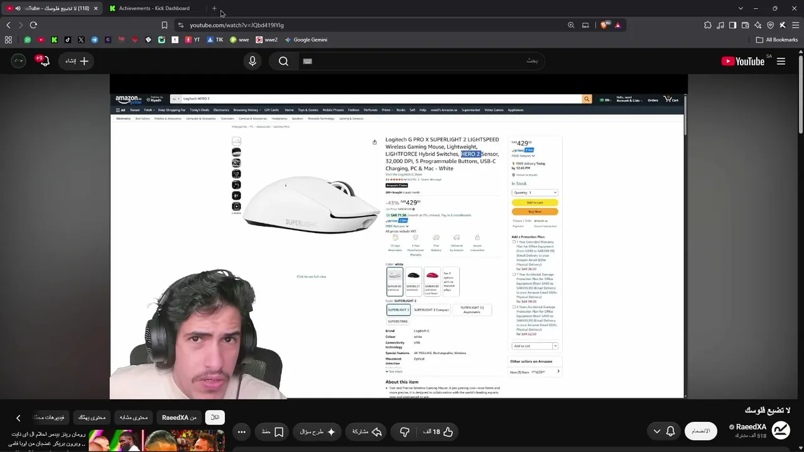Open the Google Gemini bookmark

pyautogui.click(x=306, y=40)
